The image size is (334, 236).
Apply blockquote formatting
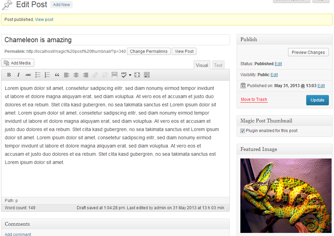[57, 75]
